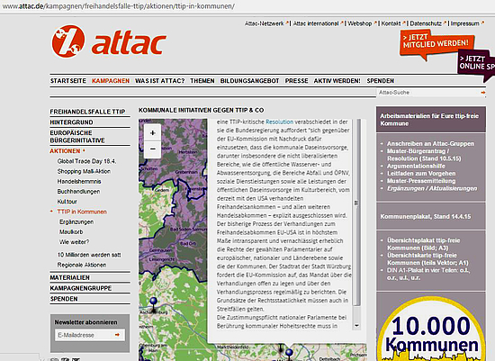The image size is (495, 361).
Task: Click the Aschaffenburg map pin
Action: (153, 303)
